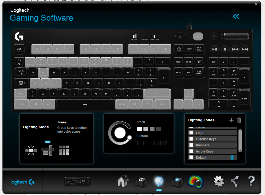The height and width of the screenshot is (195, 265).
Task: Open help via the question mark icon
Action: 251,181
